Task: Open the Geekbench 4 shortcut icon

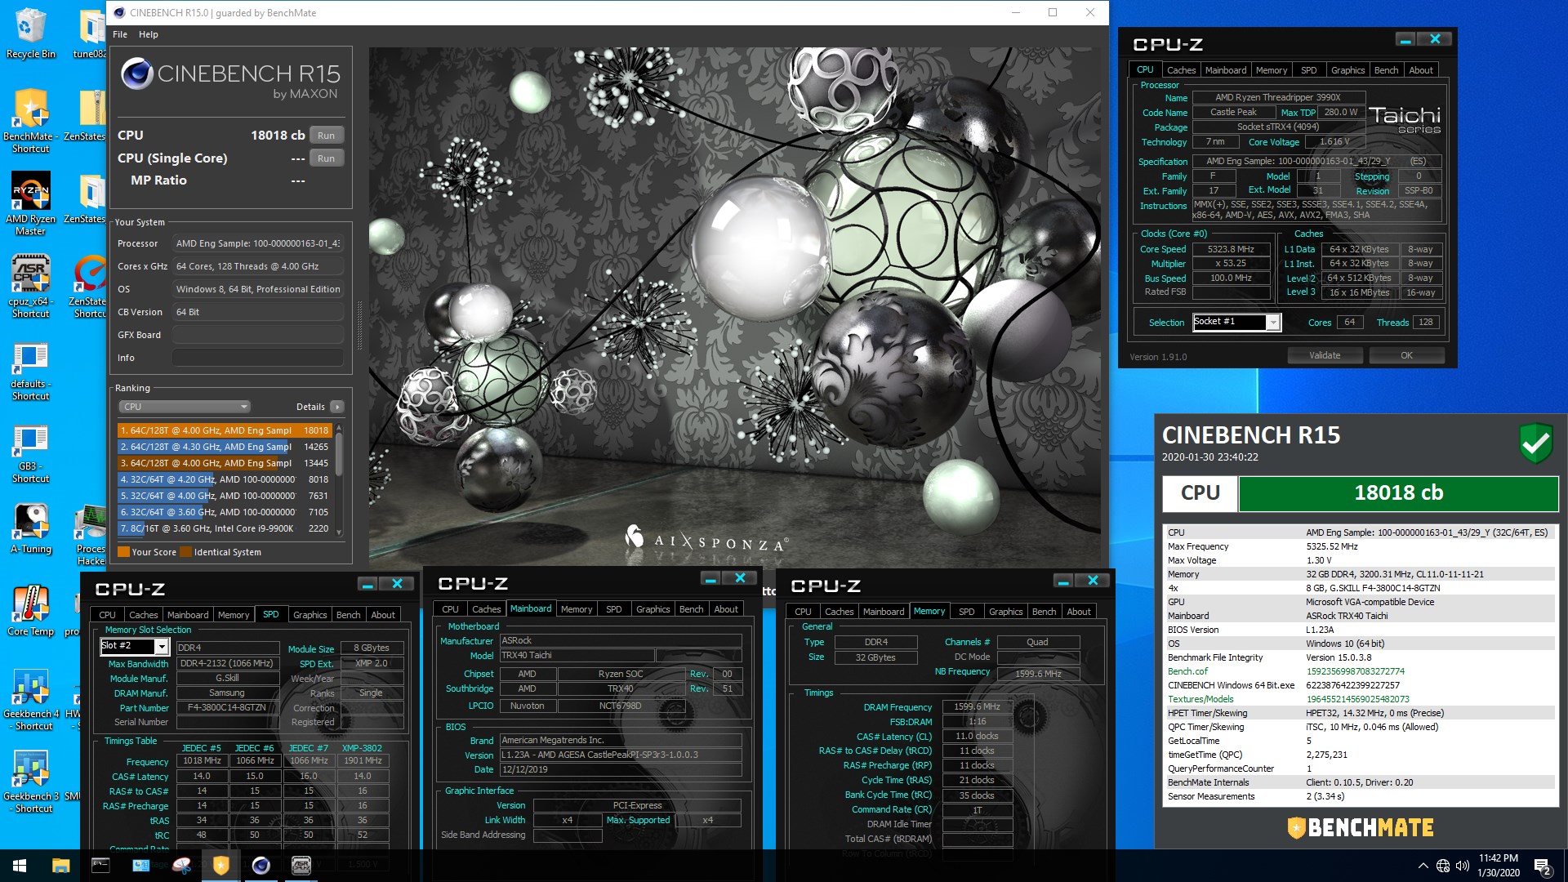Action: tap(30, 700)
